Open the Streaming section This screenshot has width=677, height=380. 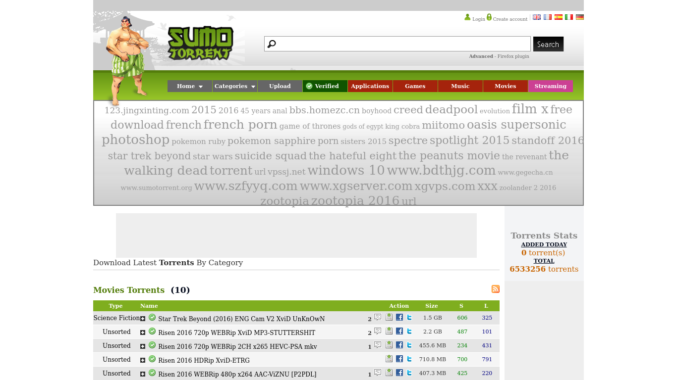pos(551,86)
